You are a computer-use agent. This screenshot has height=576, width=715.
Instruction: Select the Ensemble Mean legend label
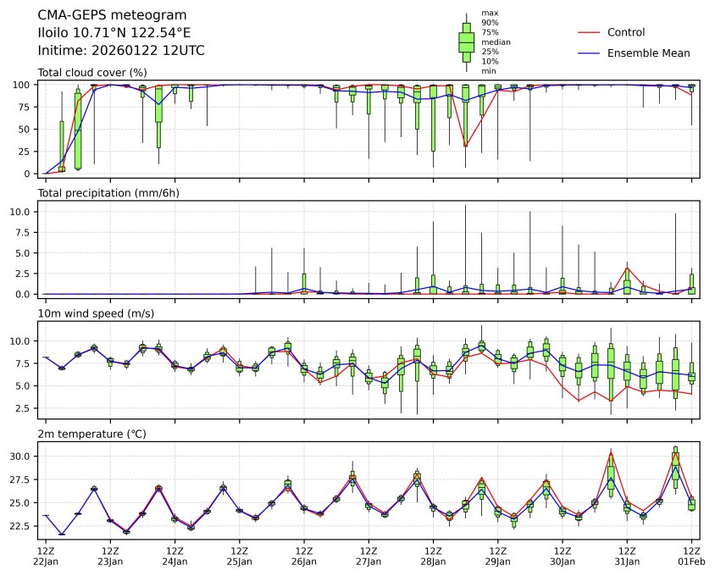pyautogui.click(x=648, y=53)
